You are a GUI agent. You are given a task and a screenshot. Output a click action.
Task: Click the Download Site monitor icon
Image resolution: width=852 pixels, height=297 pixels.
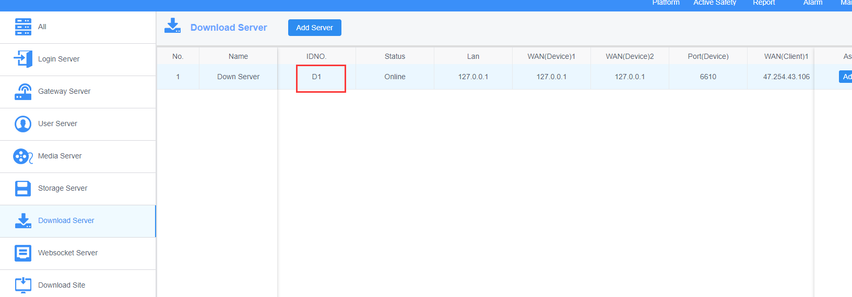pyautogui.click(x=23, y=285)
